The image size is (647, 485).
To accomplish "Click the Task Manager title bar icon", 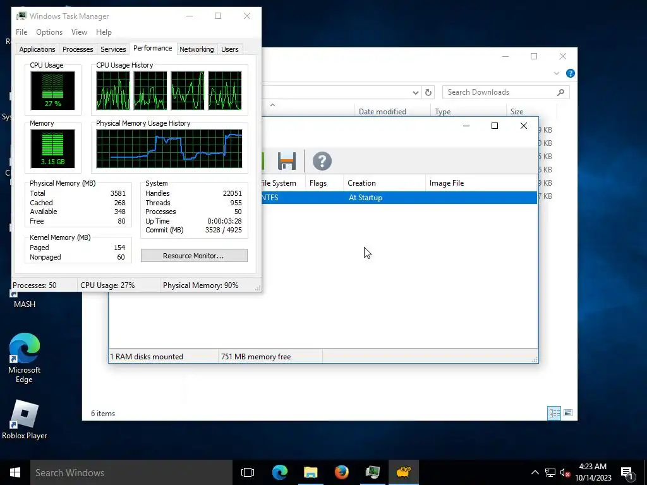I will pos(21,16).
